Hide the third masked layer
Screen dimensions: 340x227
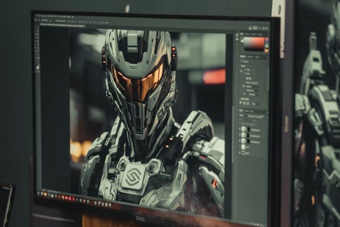(240, 140)
